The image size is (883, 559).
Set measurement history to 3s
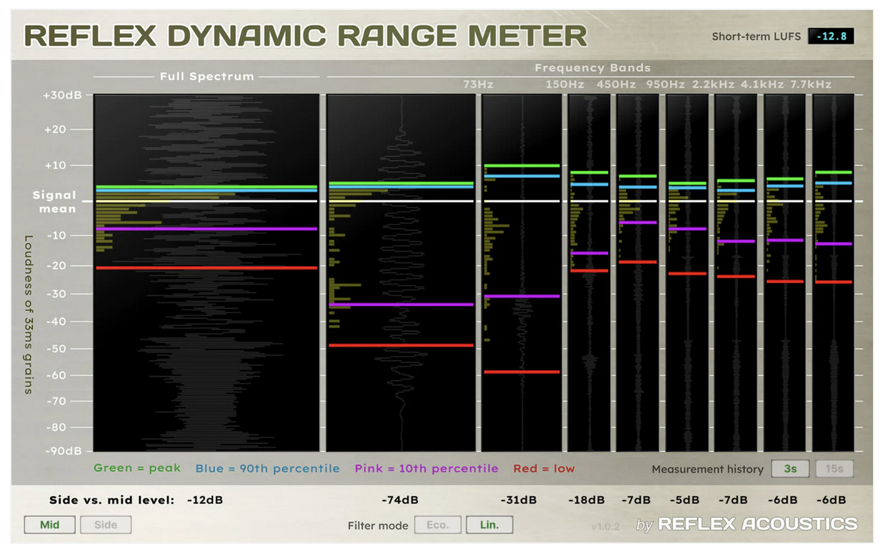coord(790,469)
